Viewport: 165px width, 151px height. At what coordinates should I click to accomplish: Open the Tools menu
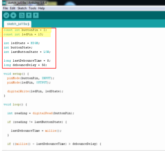coord(32,8)
